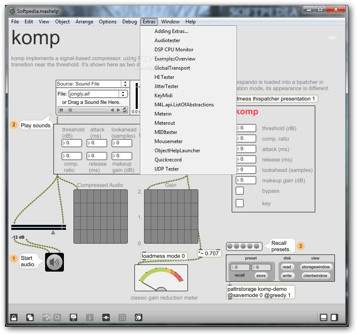The width and height of the screenshot is (357, 335).
Task: Click the lookahead (samples) number box in left panel
Action: click(122, 143)
